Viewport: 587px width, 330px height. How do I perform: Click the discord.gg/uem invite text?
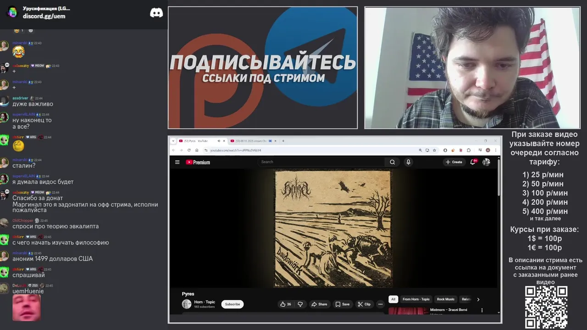[x=44, y=16]
